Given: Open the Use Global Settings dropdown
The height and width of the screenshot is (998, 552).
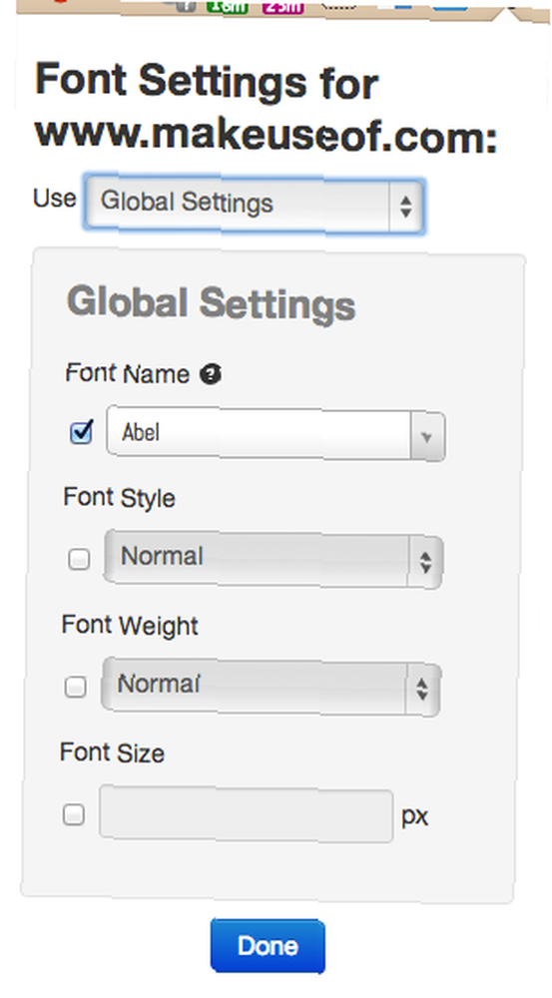Looking at the screenshot, I should (x=254, y=205).
